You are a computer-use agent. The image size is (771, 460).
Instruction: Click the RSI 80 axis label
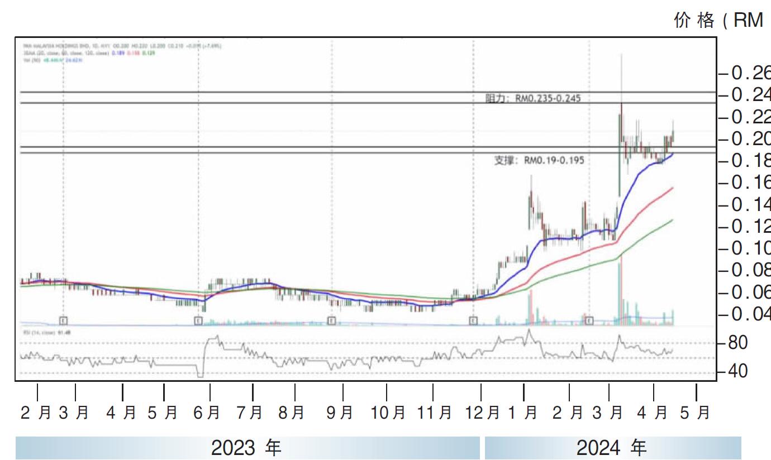737,342
